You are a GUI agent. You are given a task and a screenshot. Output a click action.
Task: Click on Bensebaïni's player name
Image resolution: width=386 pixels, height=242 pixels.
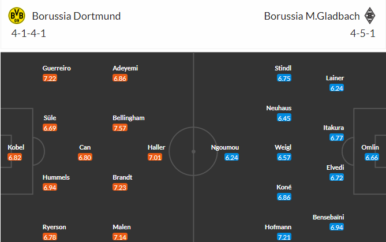point(328,217)
